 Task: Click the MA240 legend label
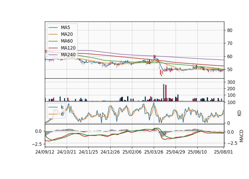(x=68, y=55)
